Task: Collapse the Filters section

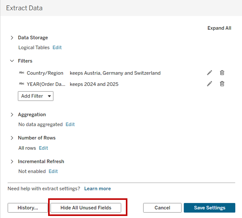Action: point(12,61)
